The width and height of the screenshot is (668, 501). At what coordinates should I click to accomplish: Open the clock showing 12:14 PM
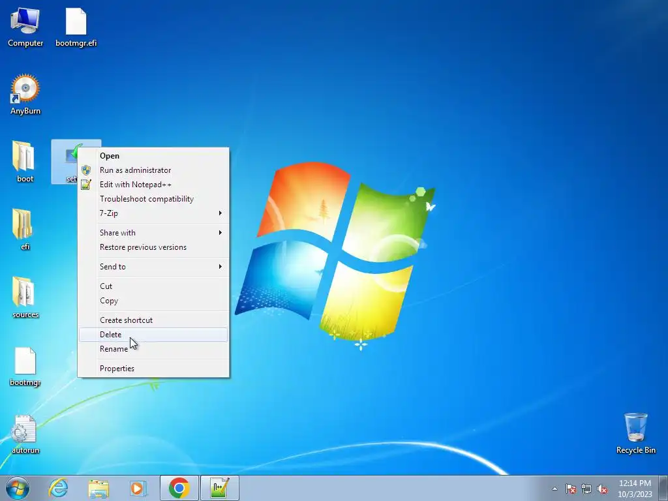point(635,488)
